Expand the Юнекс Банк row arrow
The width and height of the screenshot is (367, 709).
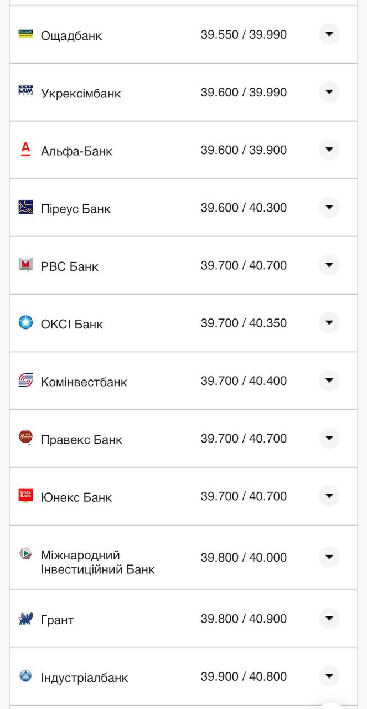click(x=329, y=496)
